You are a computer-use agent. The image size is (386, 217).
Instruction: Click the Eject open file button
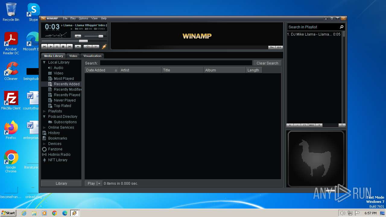pos(78,46)
